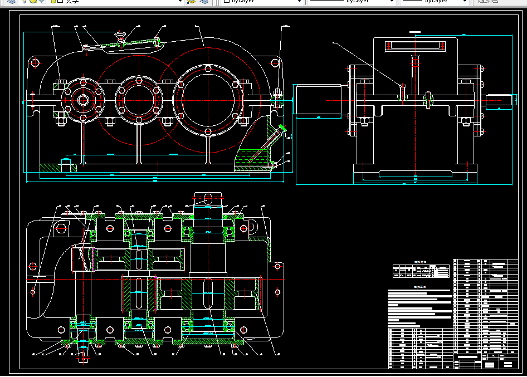Click the Make Object's Layer Current icon
Viewport: 527px width, 377px height.
191,1
